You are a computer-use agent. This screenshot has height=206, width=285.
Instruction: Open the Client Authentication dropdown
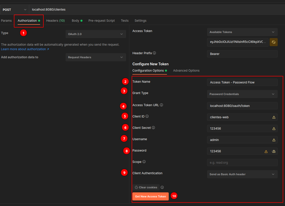pos(242,174)
